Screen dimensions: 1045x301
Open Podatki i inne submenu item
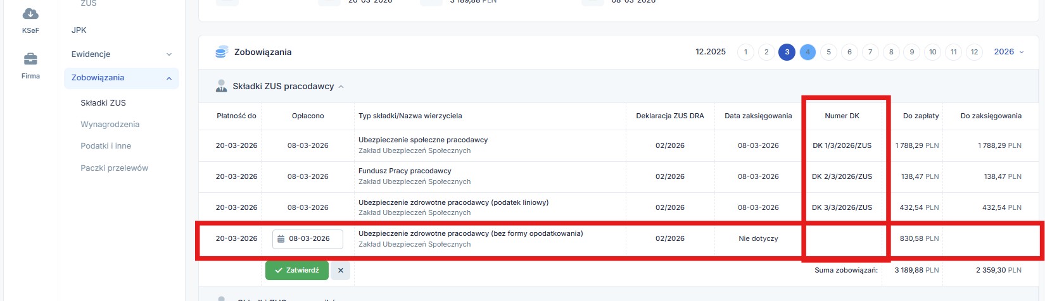(106, 146)
